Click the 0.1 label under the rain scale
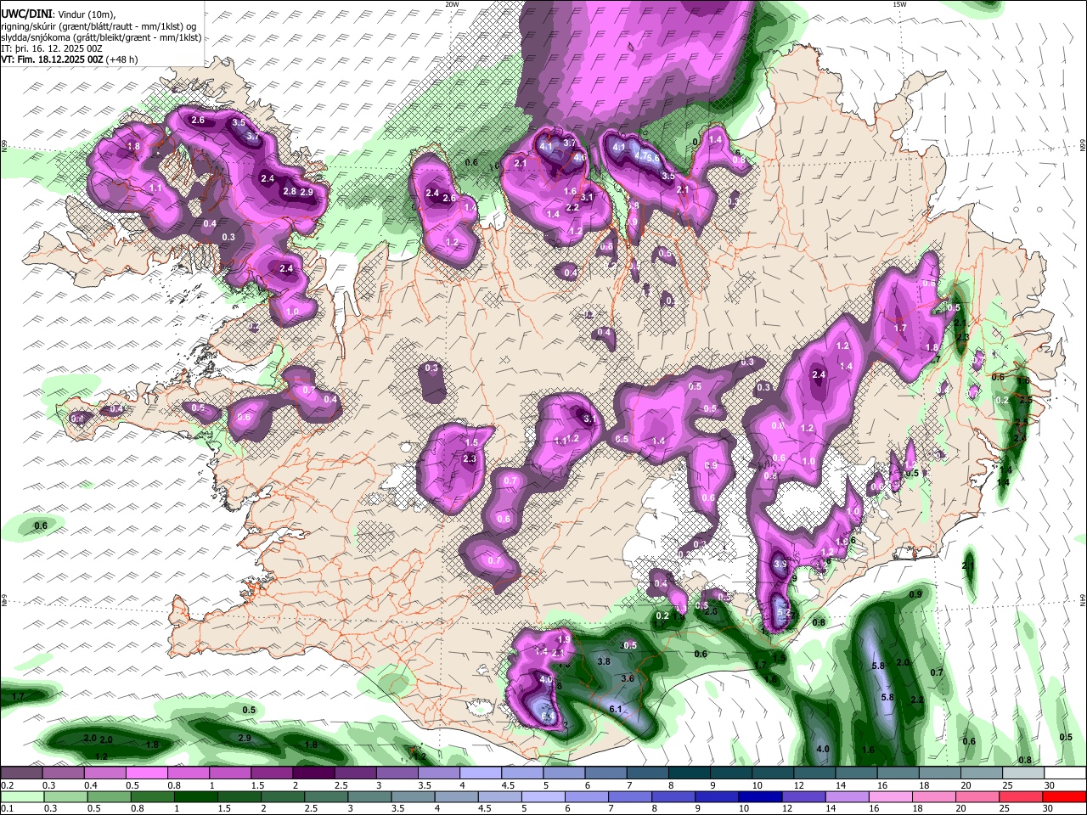The height and width of the screenshot is (815, 1087). [5, 808]
